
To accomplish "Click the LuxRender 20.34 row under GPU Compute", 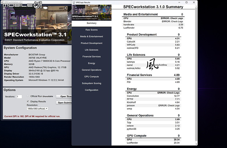I will point(153,143).
